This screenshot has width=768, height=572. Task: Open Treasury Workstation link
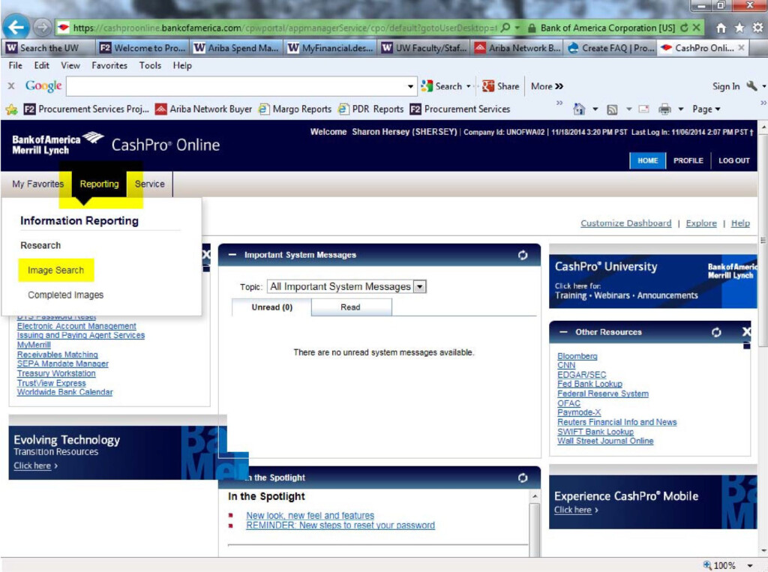[x=56, y=373]
